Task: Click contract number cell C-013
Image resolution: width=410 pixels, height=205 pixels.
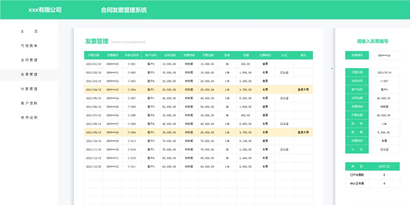Action: (131, 141)
